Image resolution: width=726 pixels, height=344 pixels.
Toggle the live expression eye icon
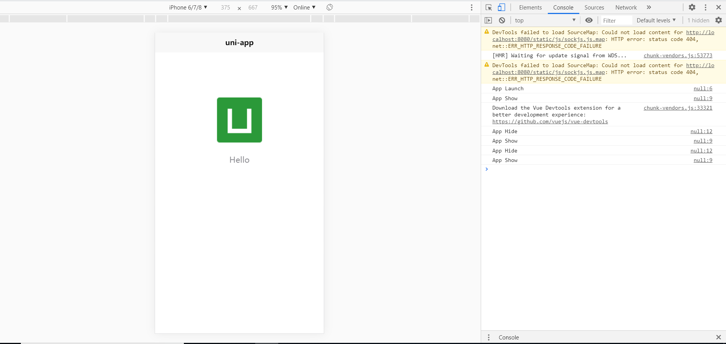click(x=589, y=20)
